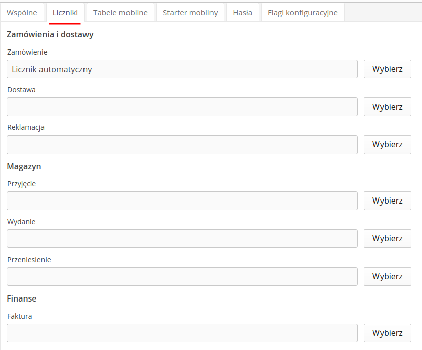This screenshot has width=422, height=350.
Task: Focus the Dostawa input field
Action: pos(182,107)
